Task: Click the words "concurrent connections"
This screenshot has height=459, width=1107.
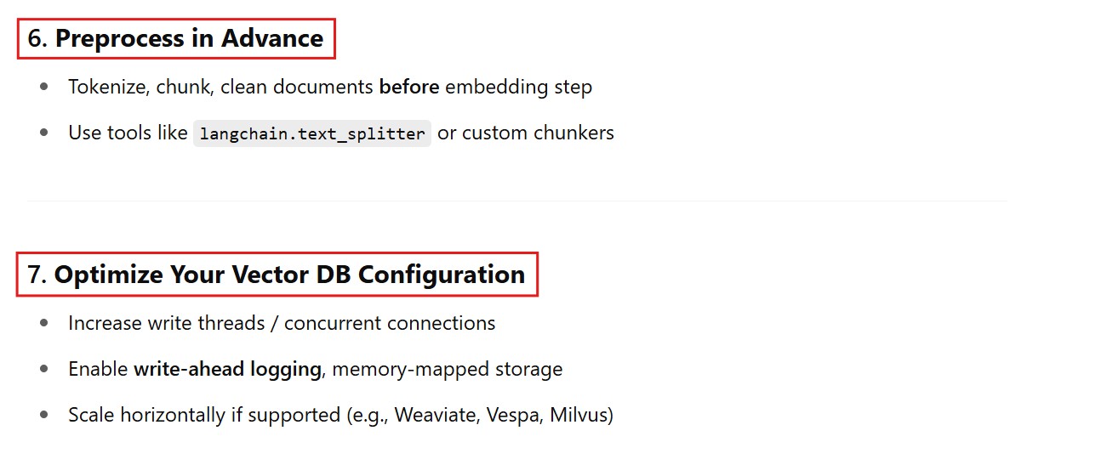Action: 390,323
